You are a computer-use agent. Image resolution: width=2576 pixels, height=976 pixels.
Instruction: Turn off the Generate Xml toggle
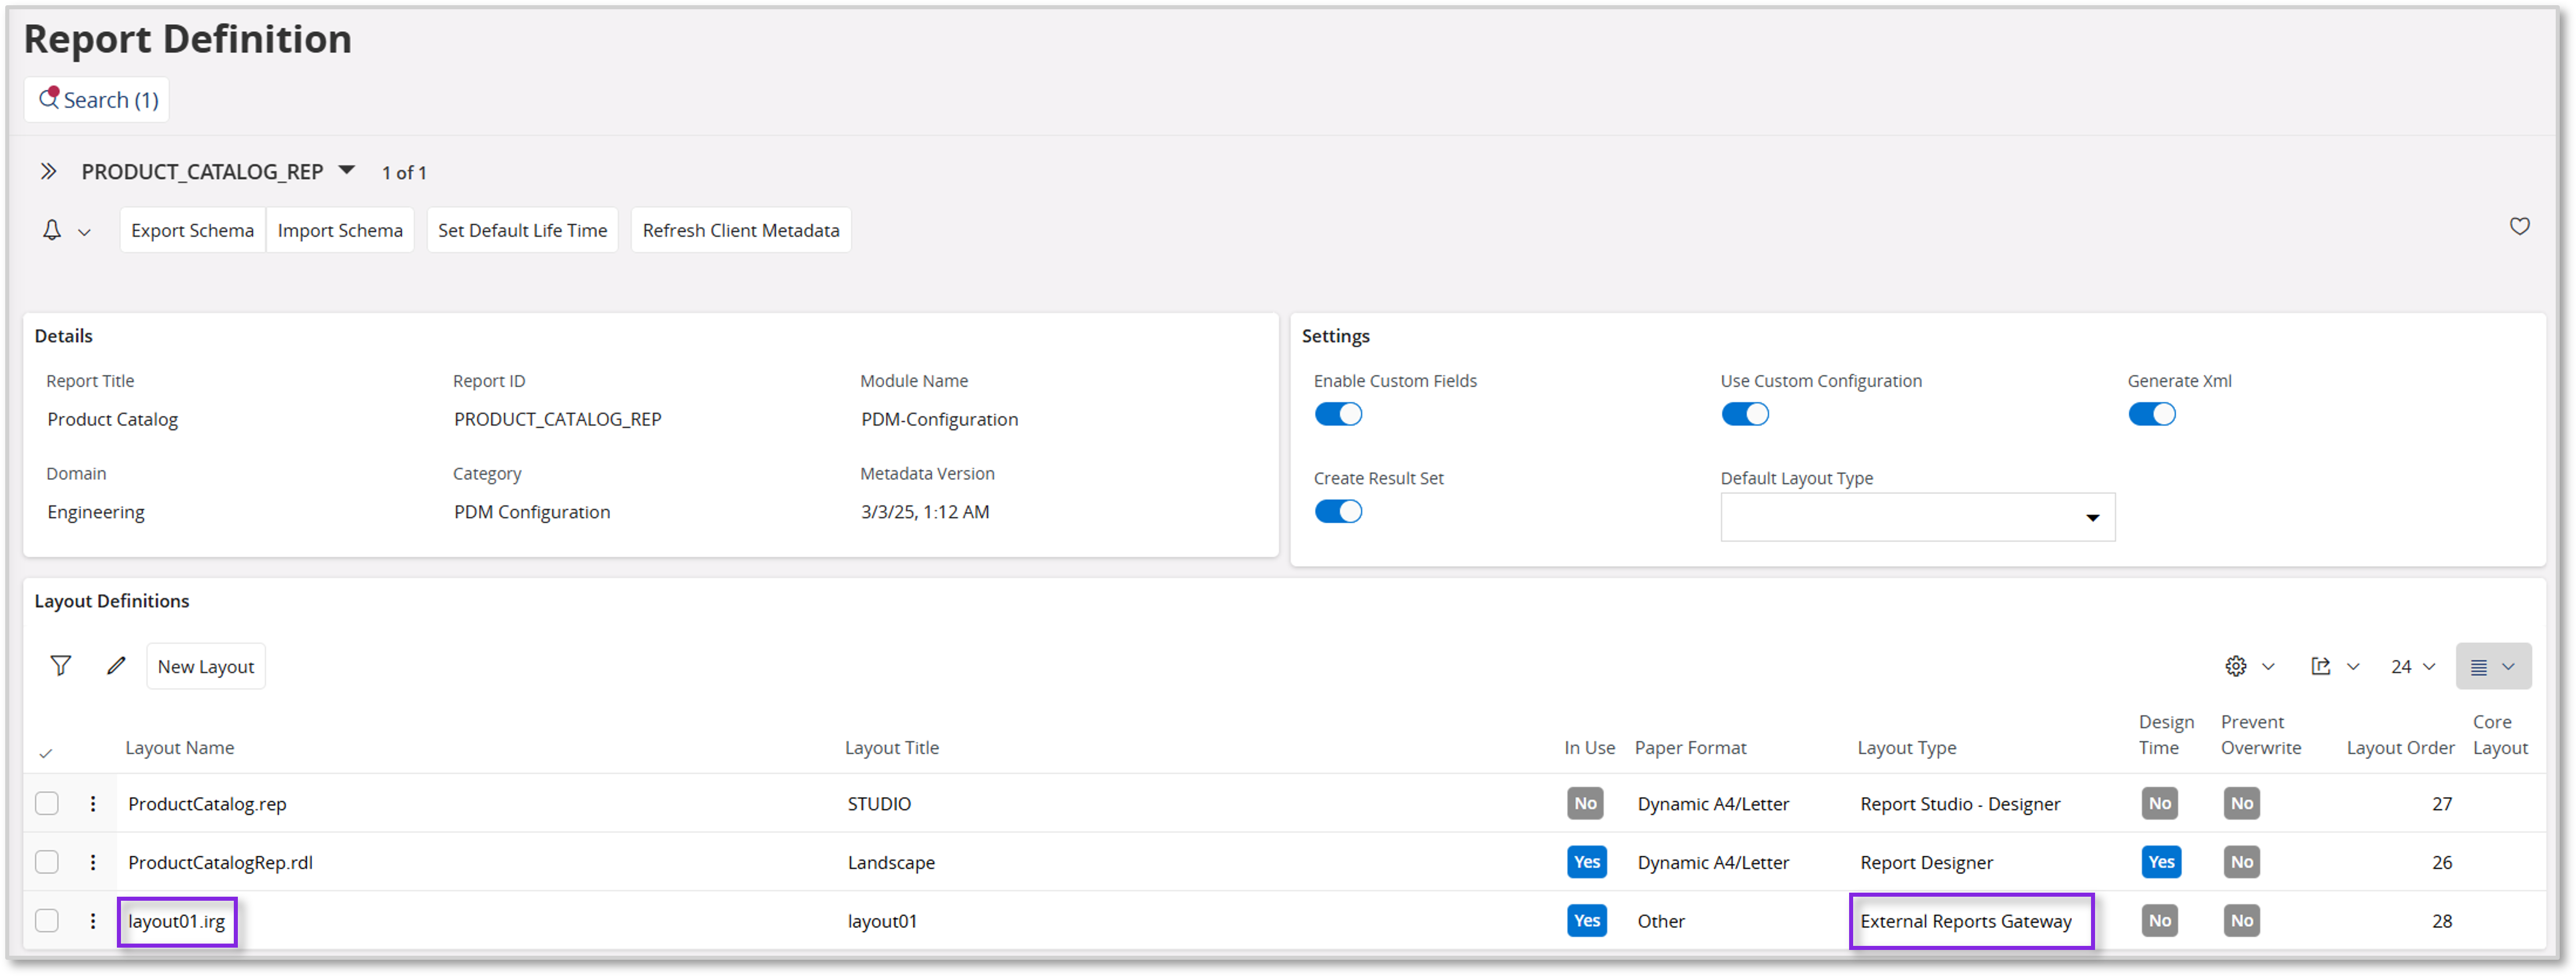click(2152, 413)
